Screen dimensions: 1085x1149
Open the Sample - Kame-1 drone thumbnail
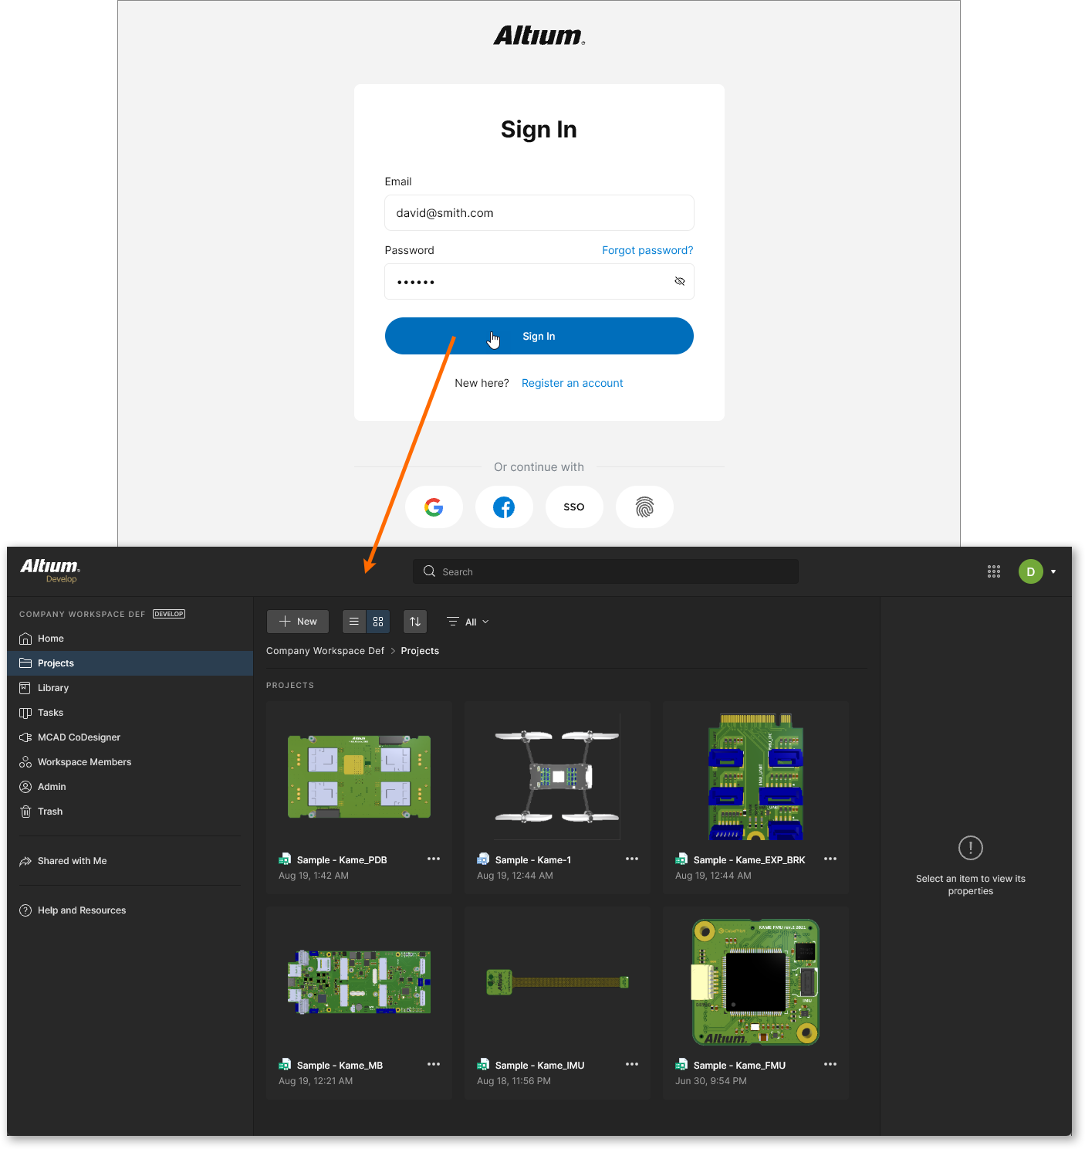(x=557, y=776)
